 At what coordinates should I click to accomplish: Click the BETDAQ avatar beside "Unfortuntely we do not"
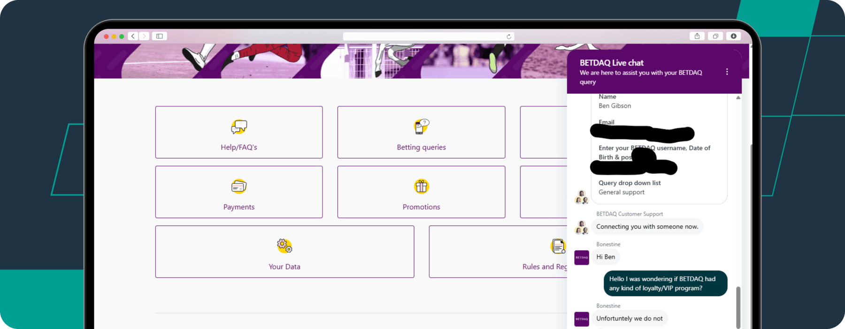click(x=582, y=319)
